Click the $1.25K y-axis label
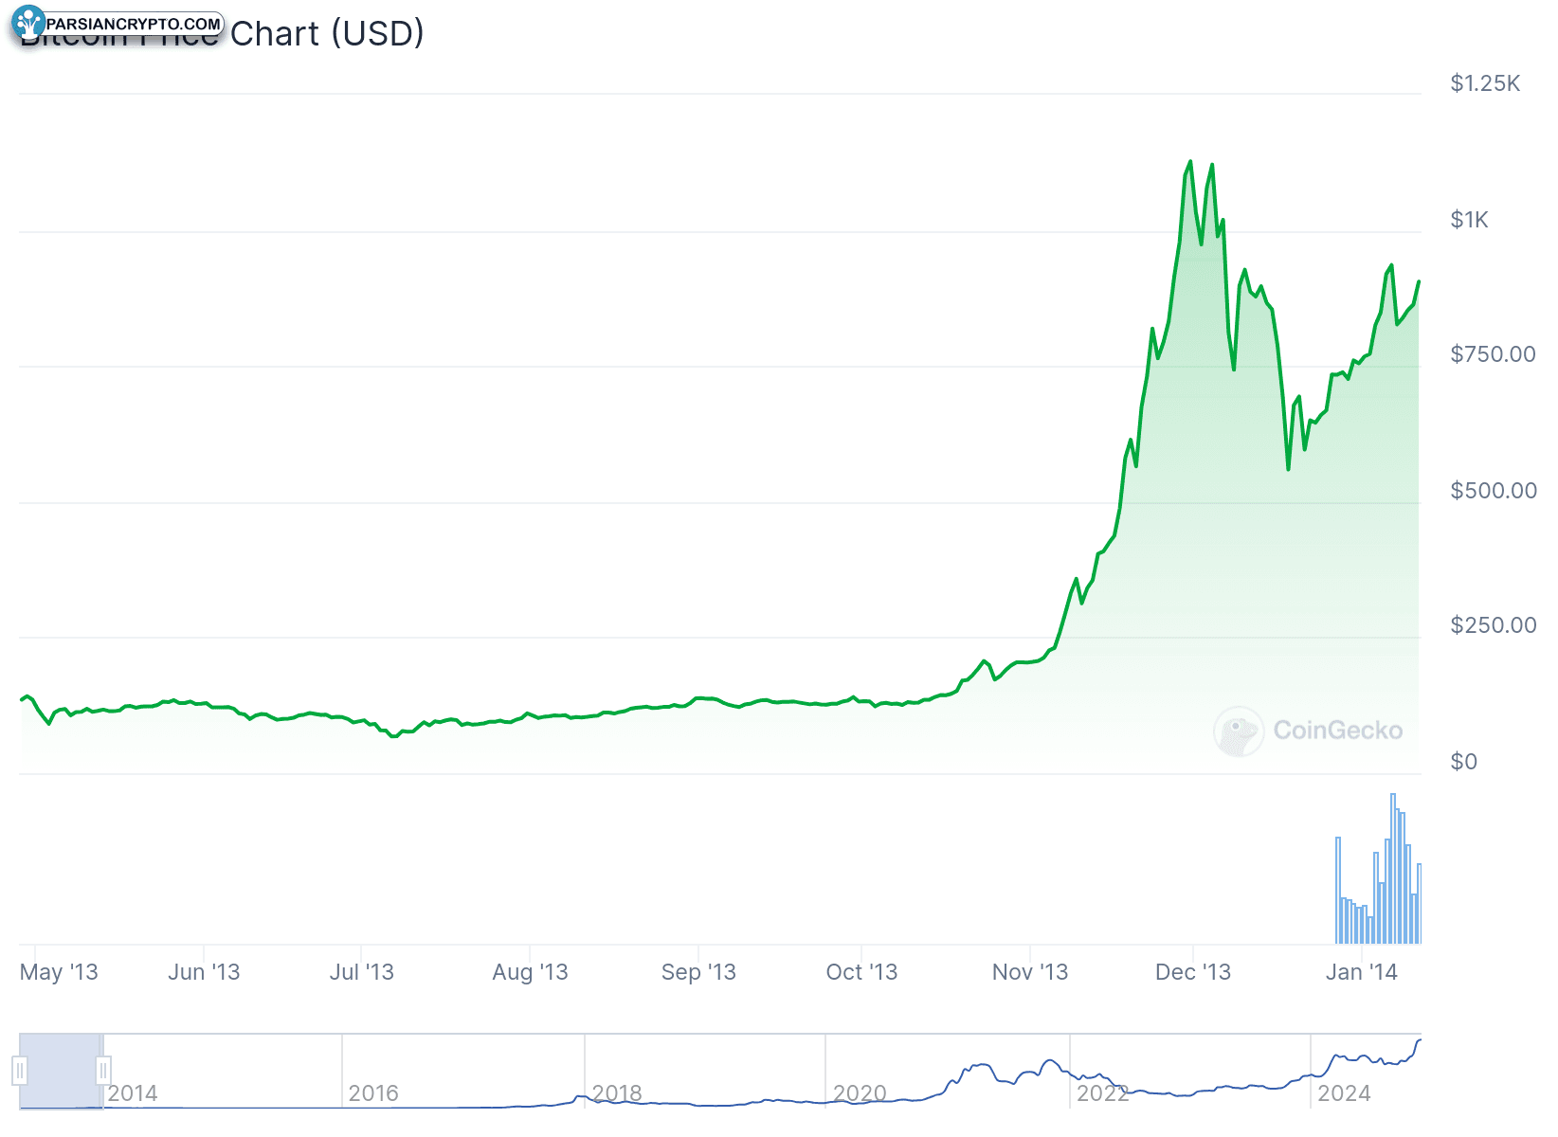 [1485, 83]
